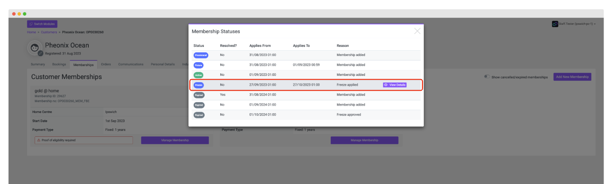The image size is (612, 184).
Task: Open the Personal Details tab
Action: [x=162, y=64]
